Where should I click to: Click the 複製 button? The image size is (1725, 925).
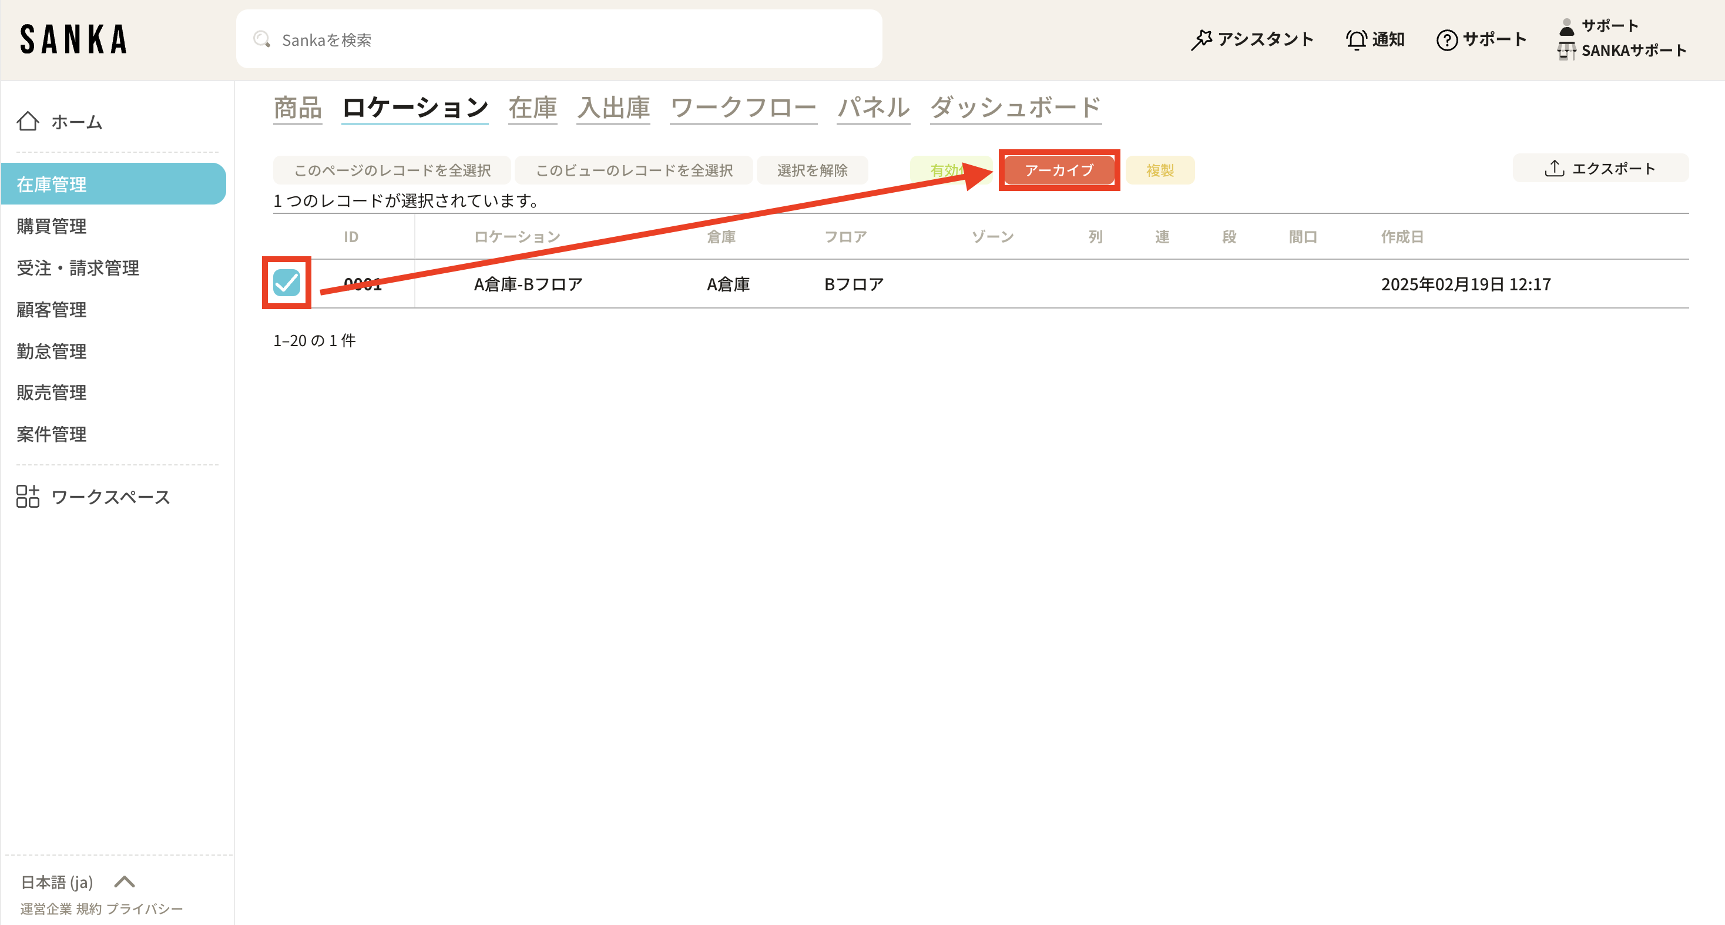pyautogui.click(x=1160, y=170)
